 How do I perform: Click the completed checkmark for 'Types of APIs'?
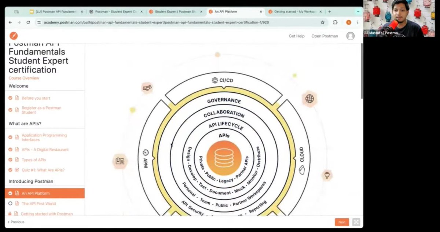click(x=10, y=160)
